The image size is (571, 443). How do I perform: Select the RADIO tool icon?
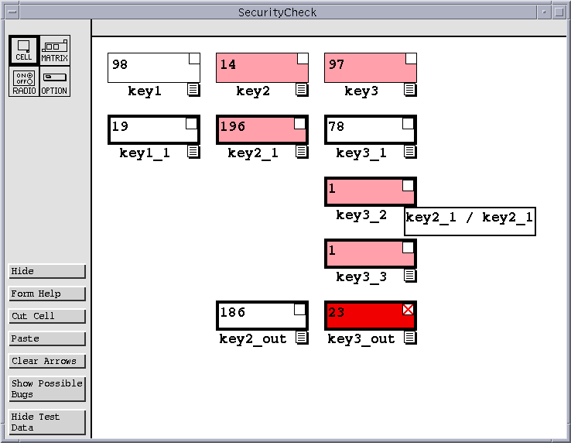(24, 81)
